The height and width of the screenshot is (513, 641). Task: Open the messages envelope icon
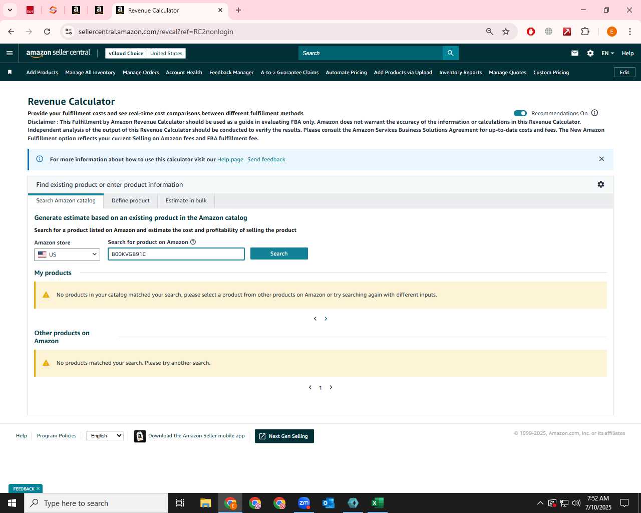(575, 53)
